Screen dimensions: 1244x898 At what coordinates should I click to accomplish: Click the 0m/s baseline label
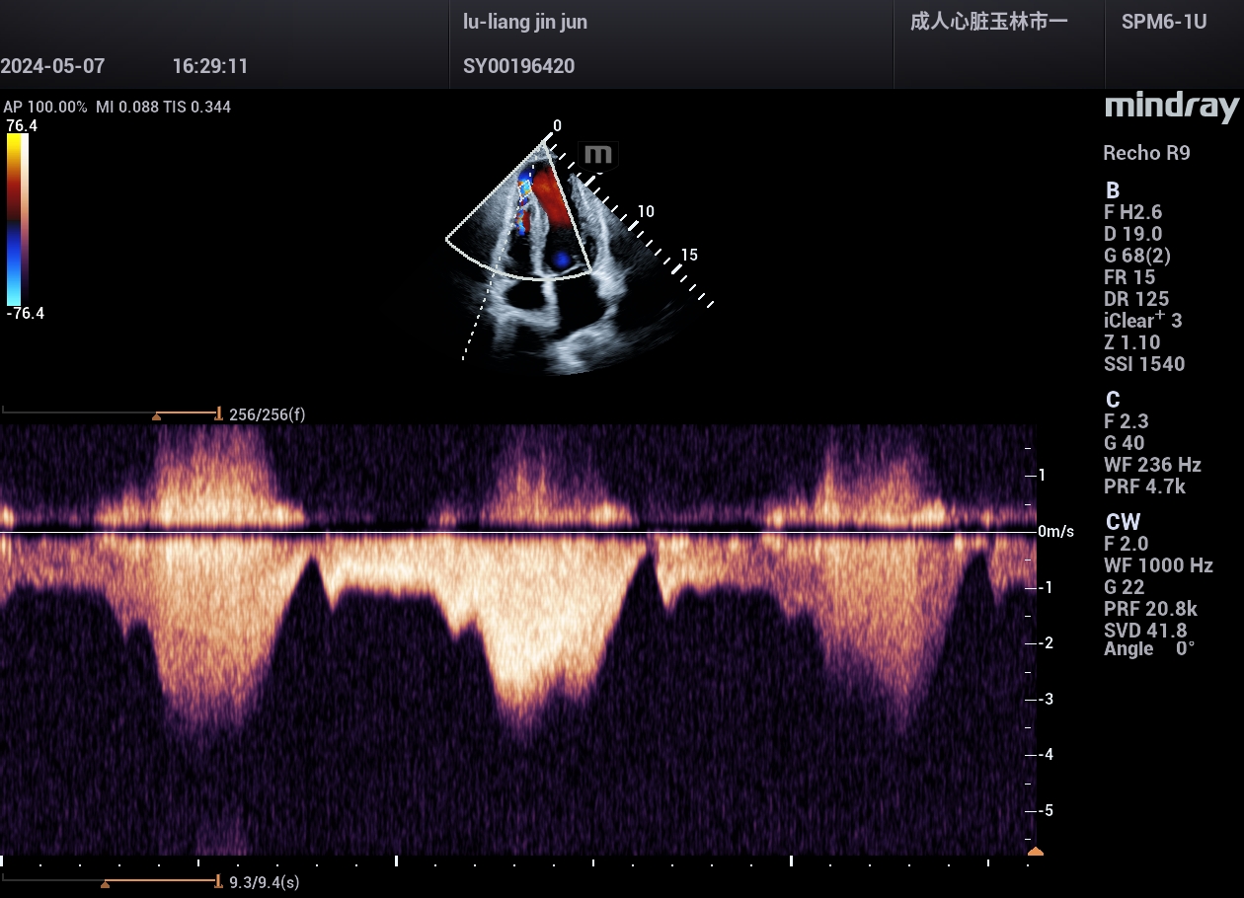click(x=1055, y=532)
